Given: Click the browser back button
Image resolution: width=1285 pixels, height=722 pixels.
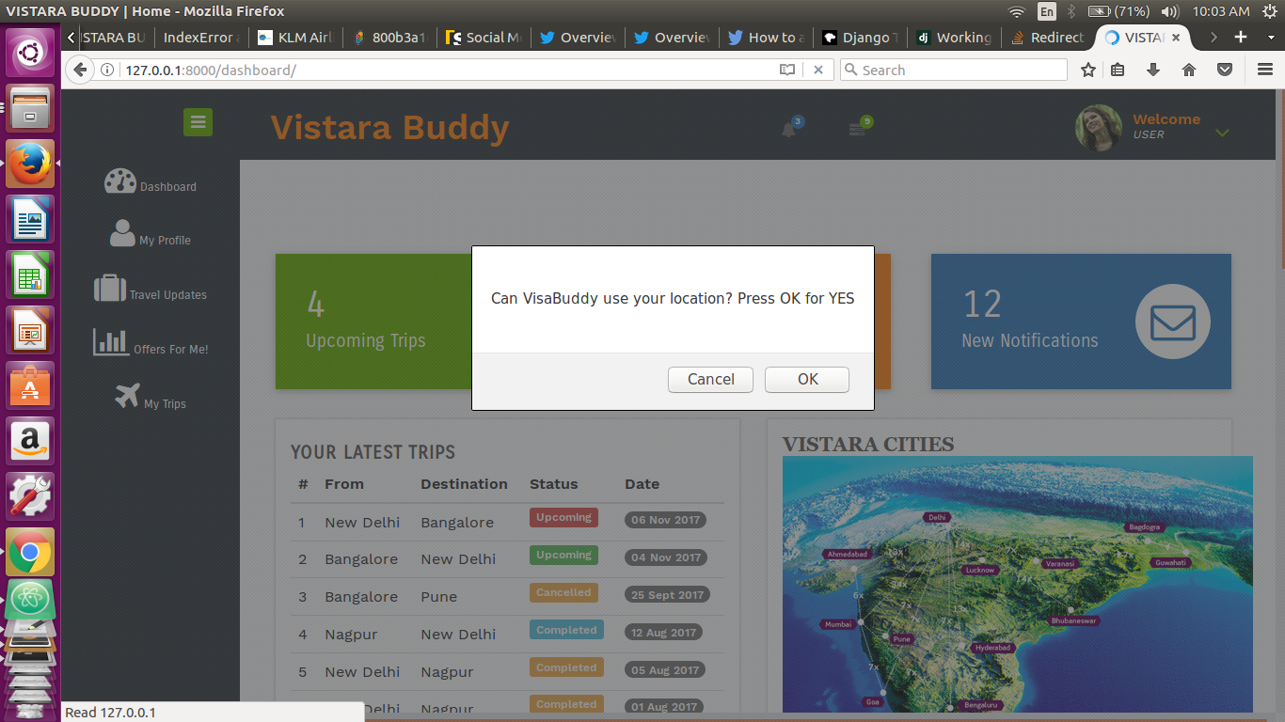Looking at the screenshot, I should click(80, 70).
